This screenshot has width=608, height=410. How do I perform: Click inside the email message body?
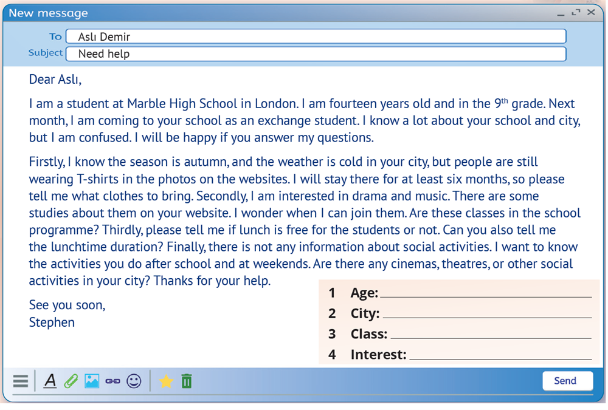243,182
